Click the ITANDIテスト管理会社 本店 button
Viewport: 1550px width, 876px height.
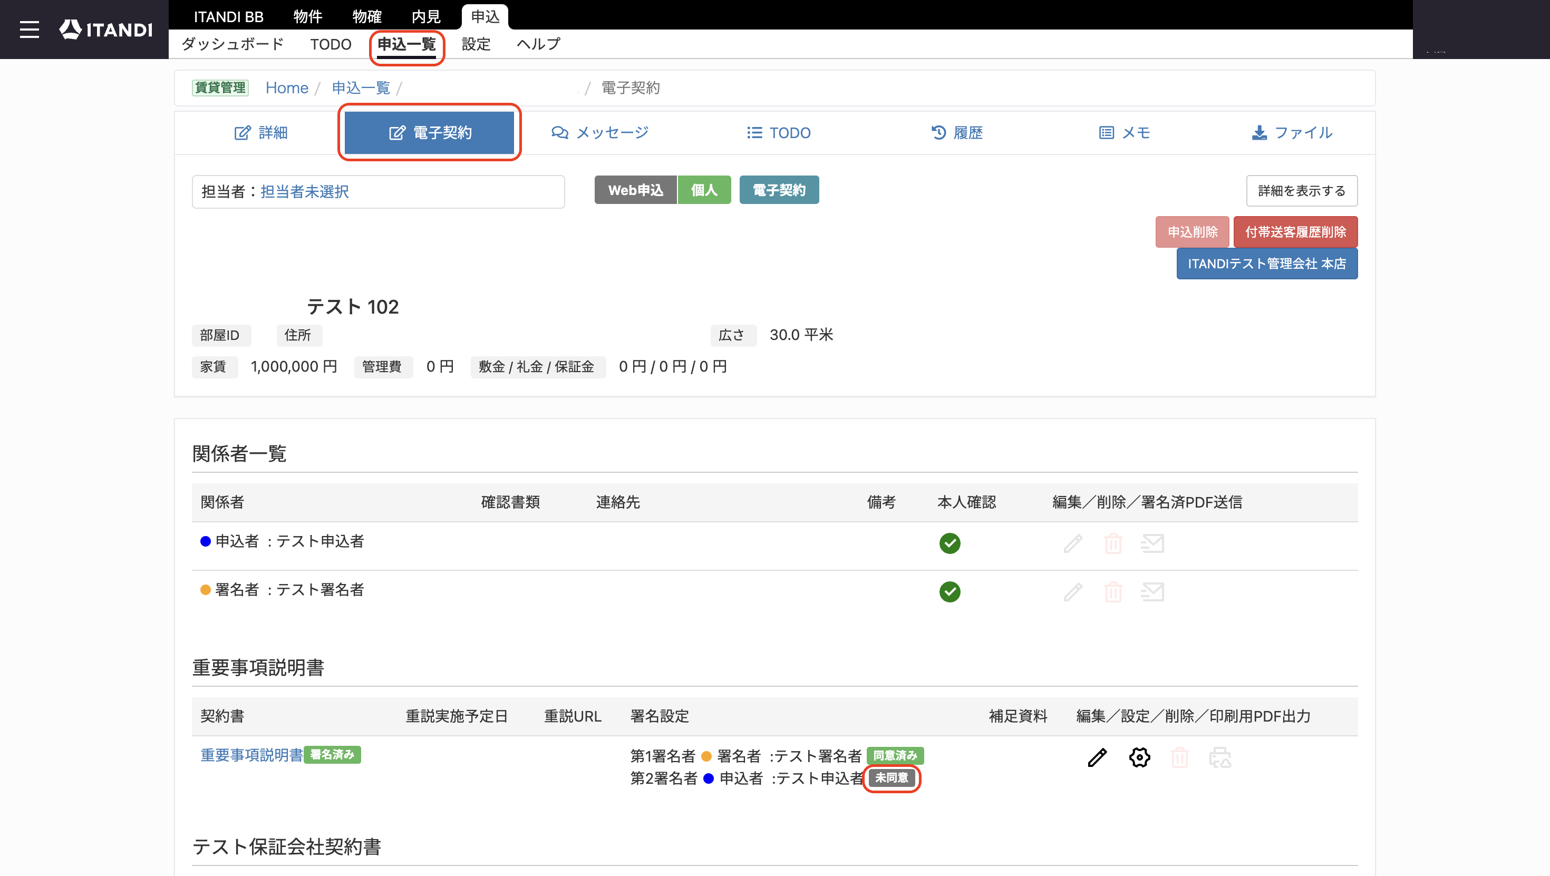[1266, 264]
